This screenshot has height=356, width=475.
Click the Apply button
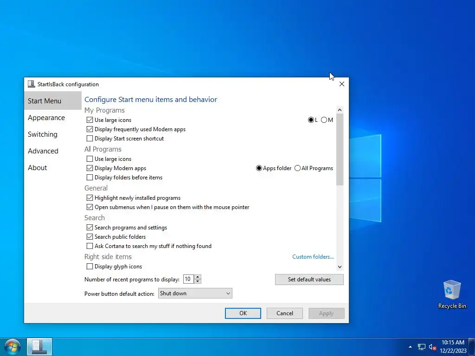point(326,313)
